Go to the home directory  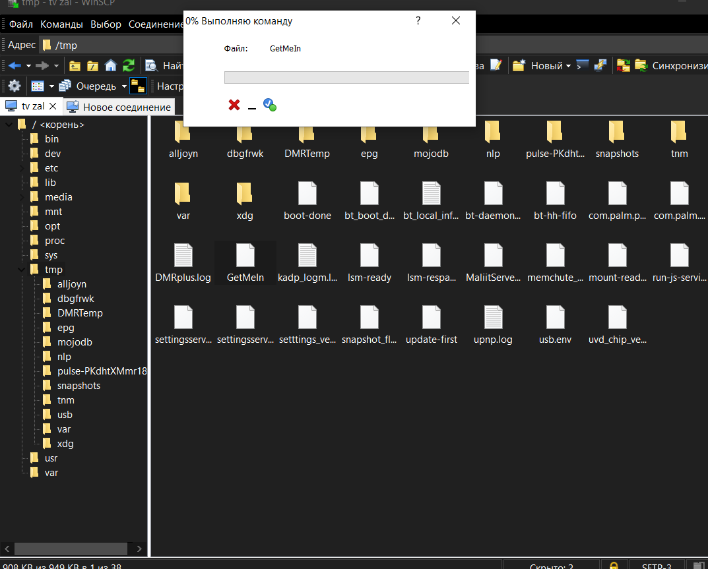pos(111,66)
